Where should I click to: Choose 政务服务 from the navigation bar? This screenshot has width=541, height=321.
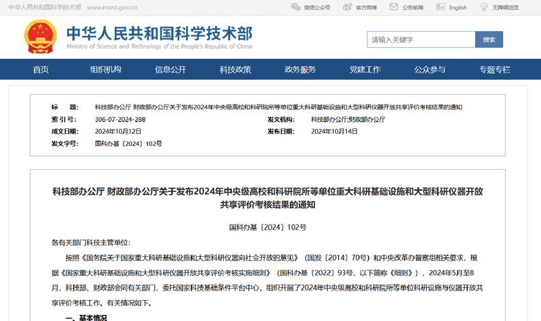pos(300,70)
